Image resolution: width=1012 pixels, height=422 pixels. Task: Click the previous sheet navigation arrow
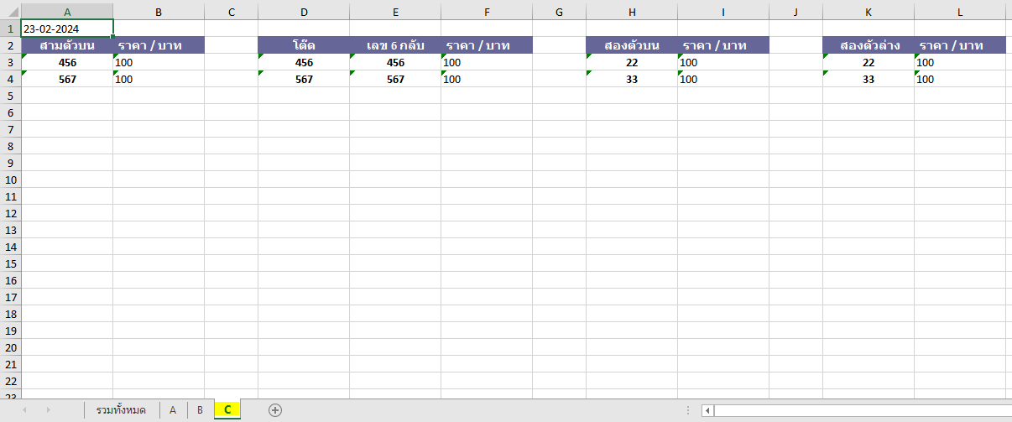[24, 410]
